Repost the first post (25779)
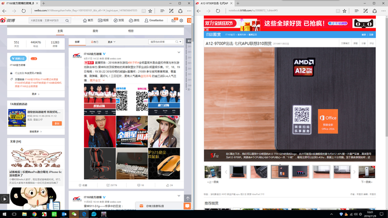Image resolution: width=388 pixels, height=218 pixels. tap(112, 185)
